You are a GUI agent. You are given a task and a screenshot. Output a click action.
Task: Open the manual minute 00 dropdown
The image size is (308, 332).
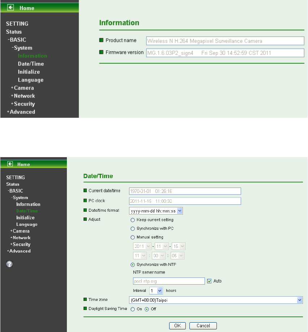(159, 255)
